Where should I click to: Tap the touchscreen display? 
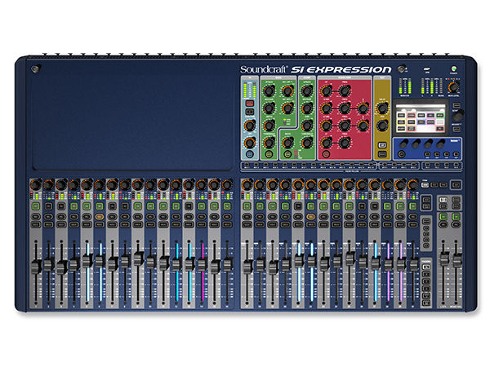tap(421, 118)
